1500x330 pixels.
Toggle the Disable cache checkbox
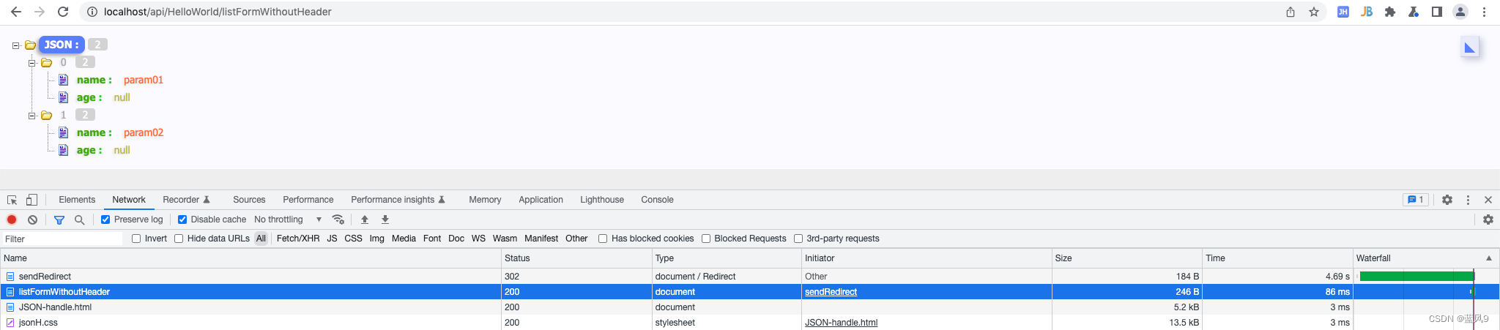182,220
